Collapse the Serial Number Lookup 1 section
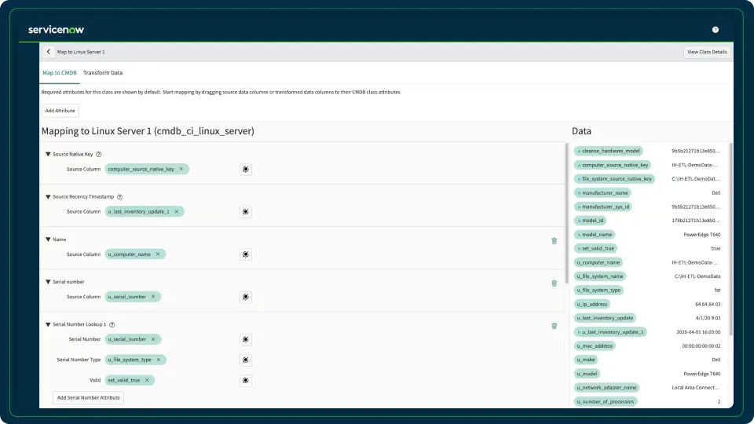 tap(48, 324)
